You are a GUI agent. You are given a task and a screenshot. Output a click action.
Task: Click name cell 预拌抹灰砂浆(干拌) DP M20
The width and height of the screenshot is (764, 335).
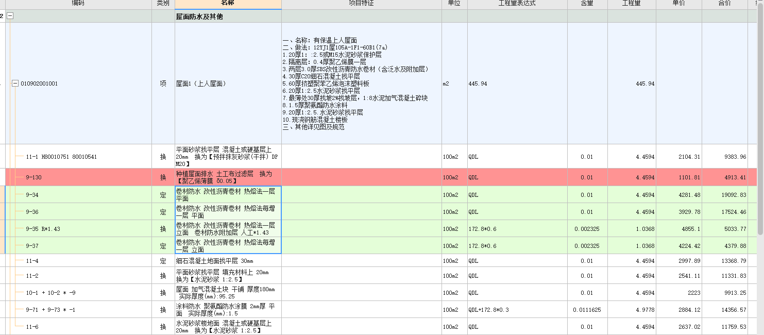click(228, 157)
